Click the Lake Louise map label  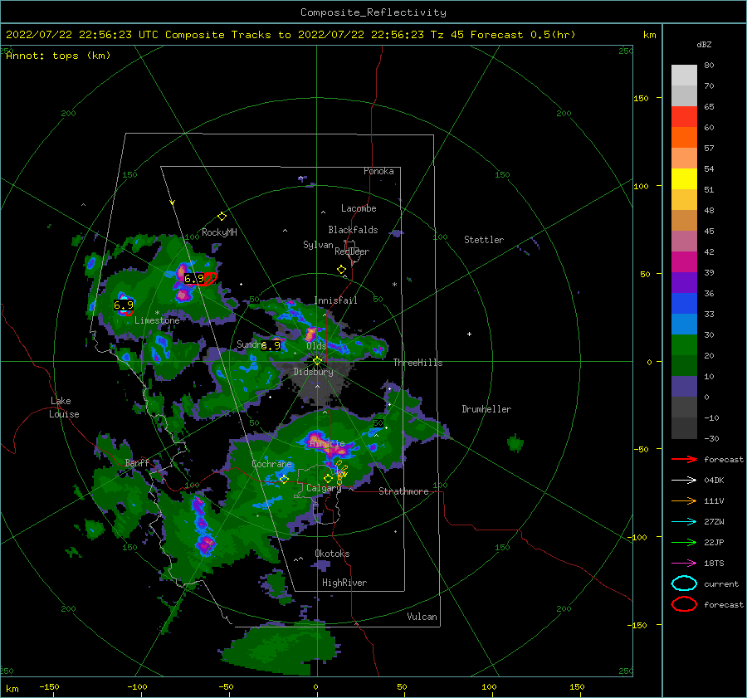[65, 408]
